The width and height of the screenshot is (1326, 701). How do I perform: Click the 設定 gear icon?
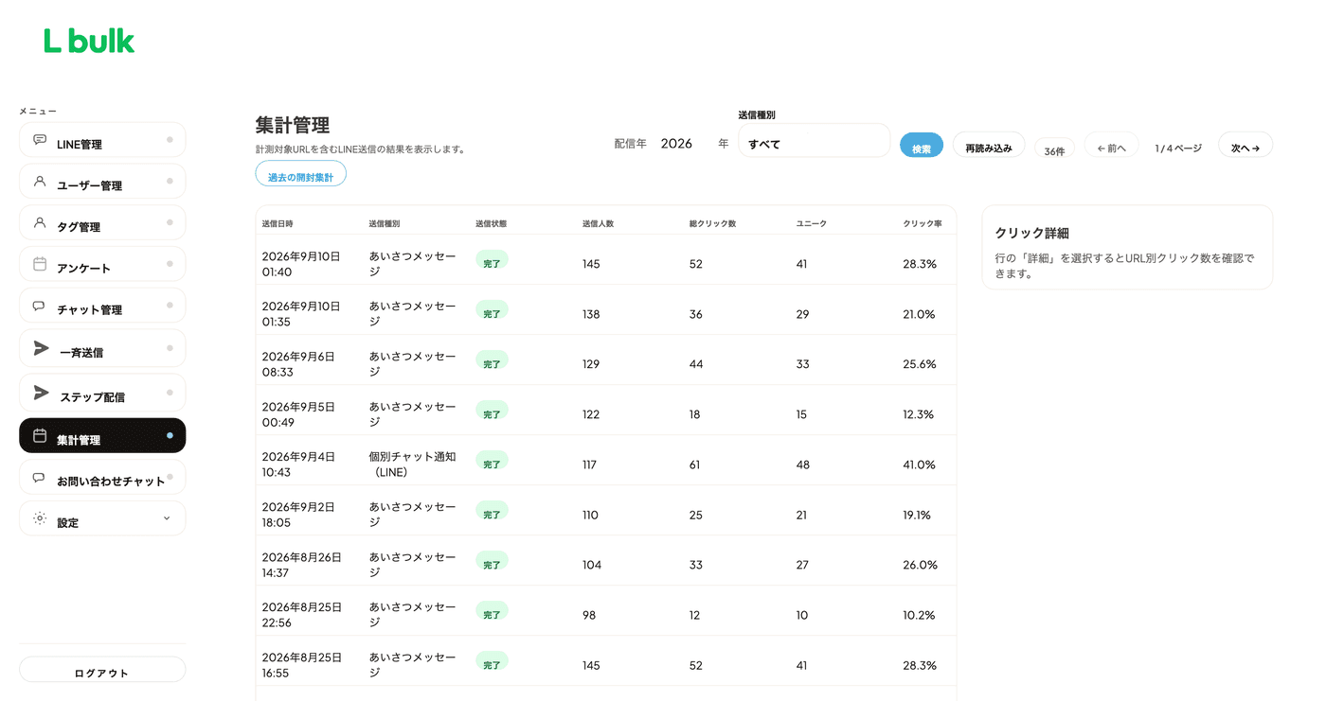tap(40, 518)
